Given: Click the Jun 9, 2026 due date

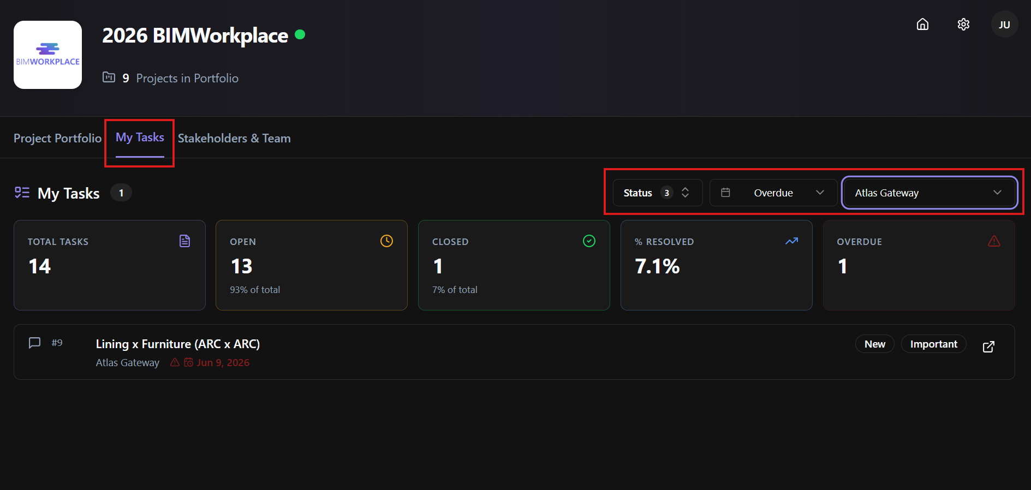Looking at the screenshot, I should [223, 362].
